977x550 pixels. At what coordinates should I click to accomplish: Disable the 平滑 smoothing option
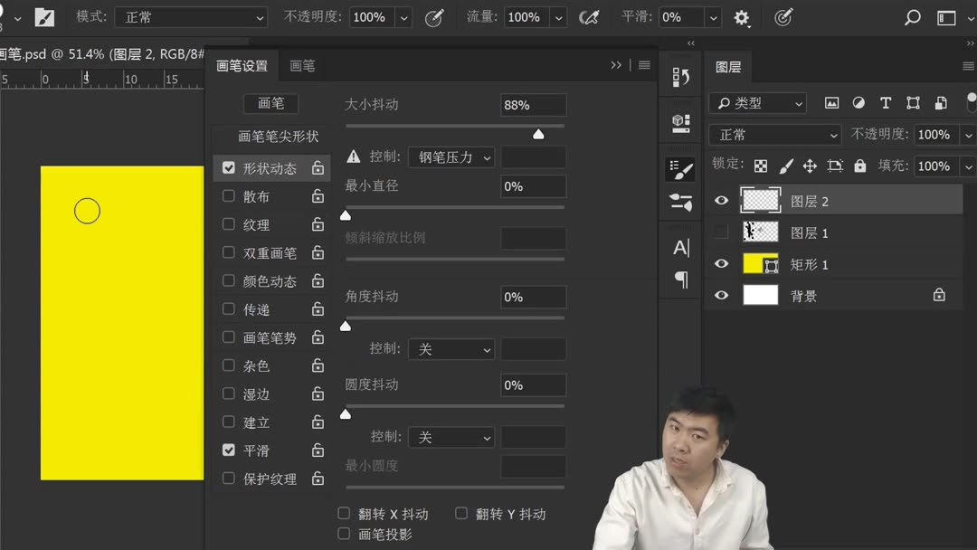click(x=228, y=450)
